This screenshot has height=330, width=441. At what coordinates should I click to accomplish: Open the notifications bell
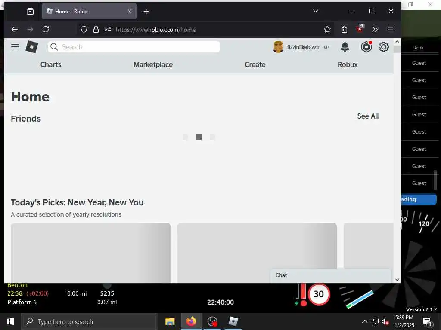tap(345, 47)
